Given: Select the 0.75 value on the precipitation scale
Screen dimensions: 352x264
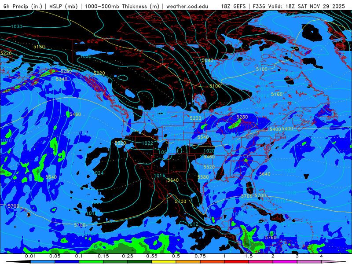Looking at the screenshot, I should tap(200, 256).
